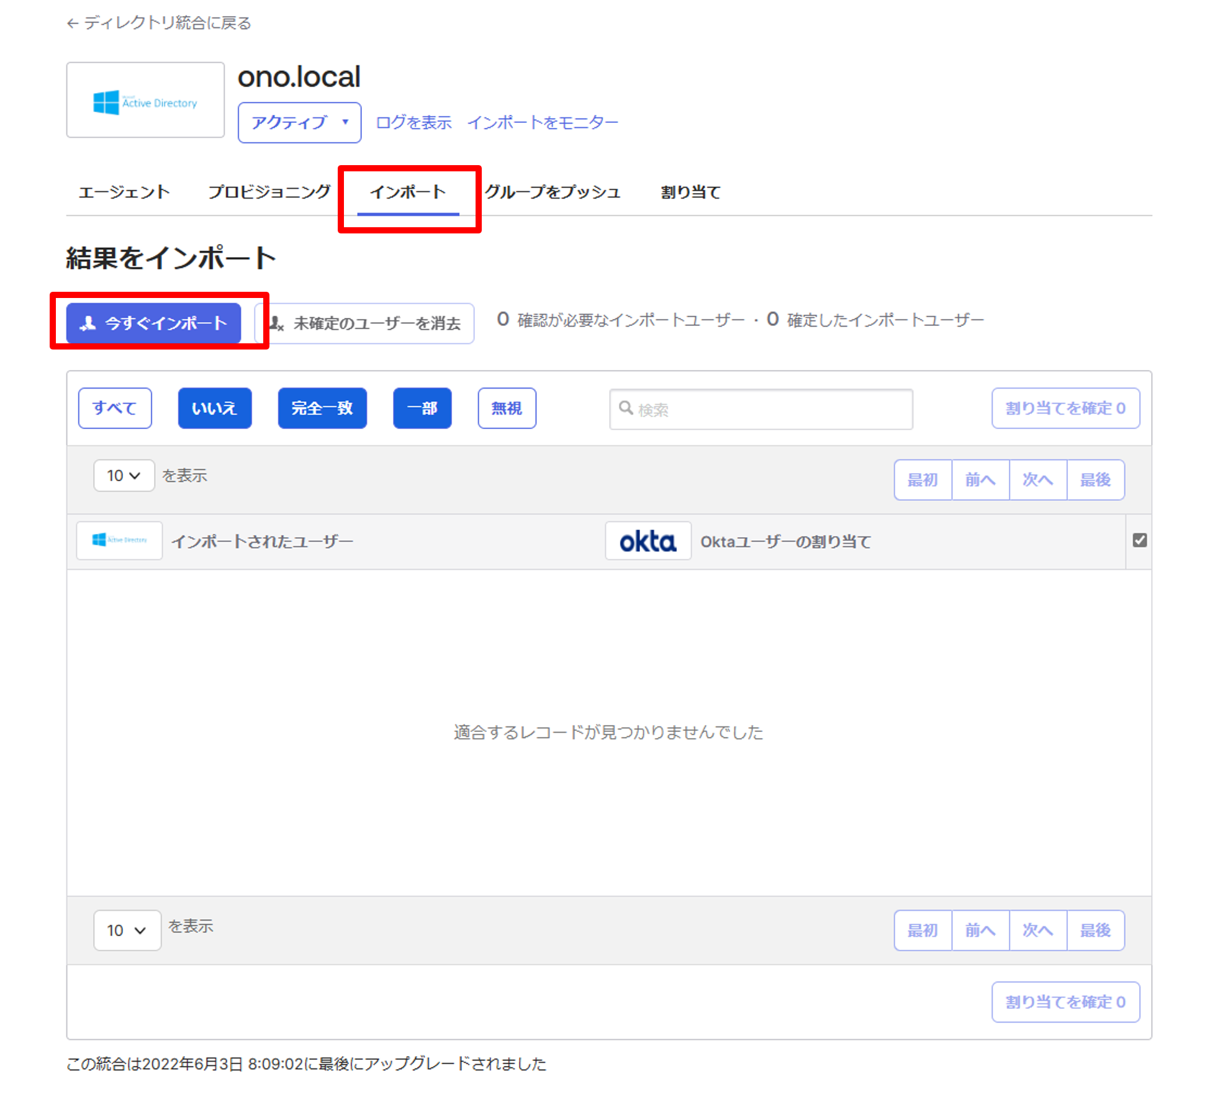Image resolution: width=1210 pixels, height=1115 pixels.
Task: Open the ログを表示 link
Action: tap(413, 122)
